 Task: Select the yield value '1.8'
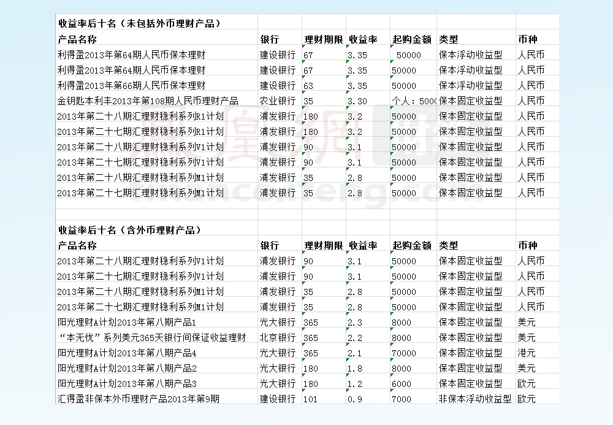tap(355, 369)
